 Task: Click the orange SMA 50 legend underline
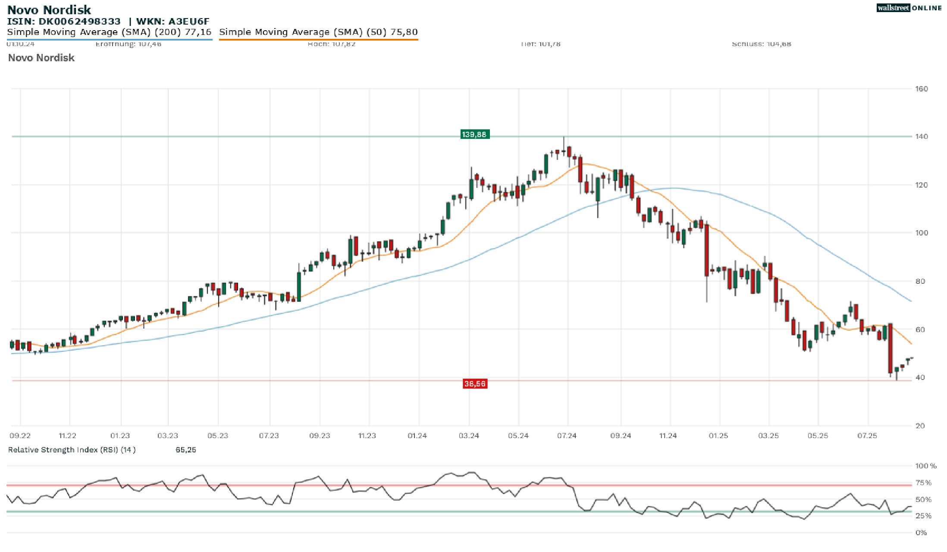pos(319,40)
